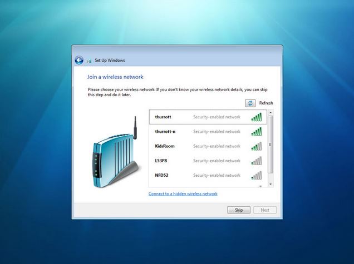Click the back arrow in Set Up Windows
The image size is (354, 264).
pos(79,60)
